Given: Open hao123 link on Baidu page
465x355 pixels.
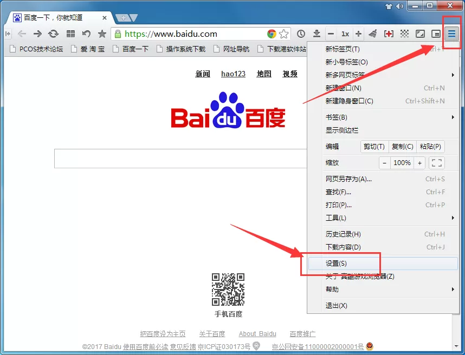Looking at the screenshot, I should 234,74.
